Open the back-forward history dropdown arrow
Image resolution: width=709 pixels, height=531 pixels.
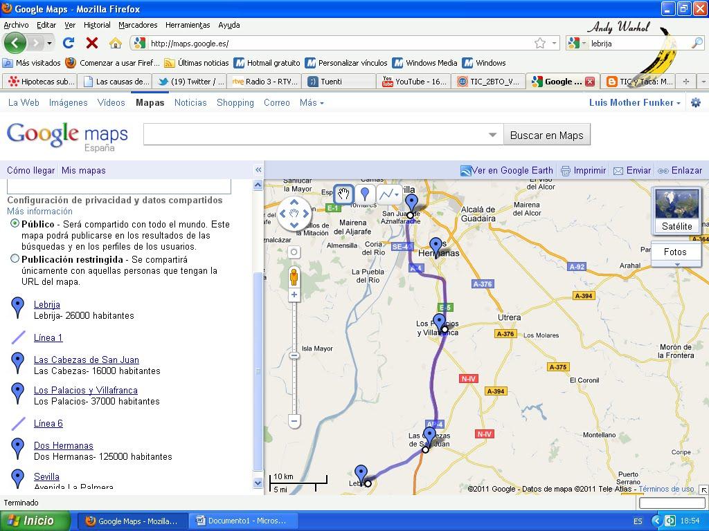[49, 44]
